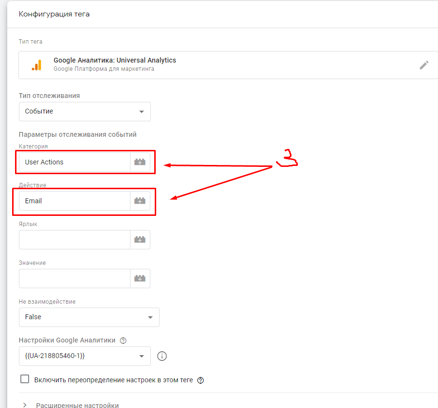
Task: Open the UA-218805460-1 settings variable dropdown
Action: point(85,356)
